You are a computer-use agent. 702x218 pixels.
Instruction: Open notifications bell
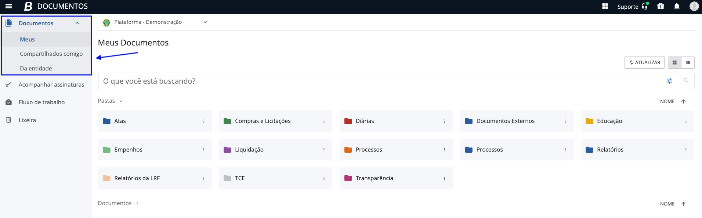tap(677, 6)
